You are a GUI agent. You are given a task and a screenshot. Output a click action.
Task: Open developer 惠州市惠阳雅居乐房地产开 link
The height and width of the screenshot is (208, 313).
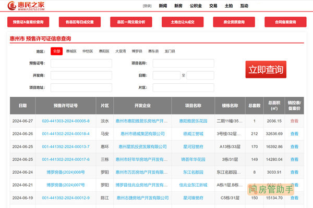[141, 121]
